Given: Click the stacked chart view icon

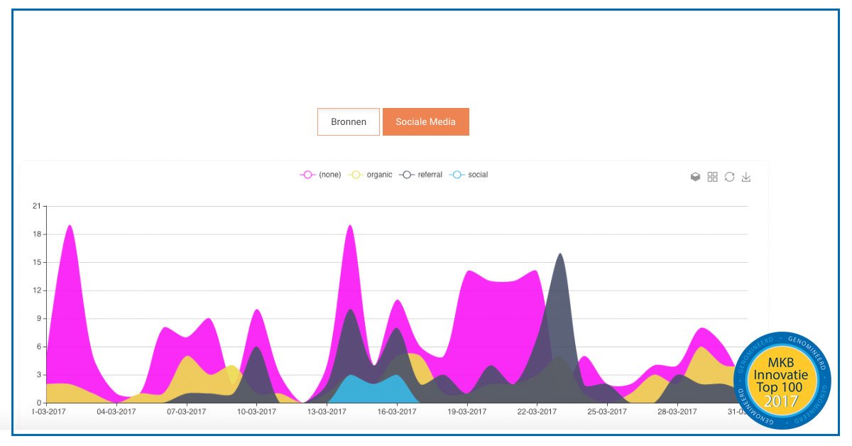Looking at the screenshot, I should point(696,177).
